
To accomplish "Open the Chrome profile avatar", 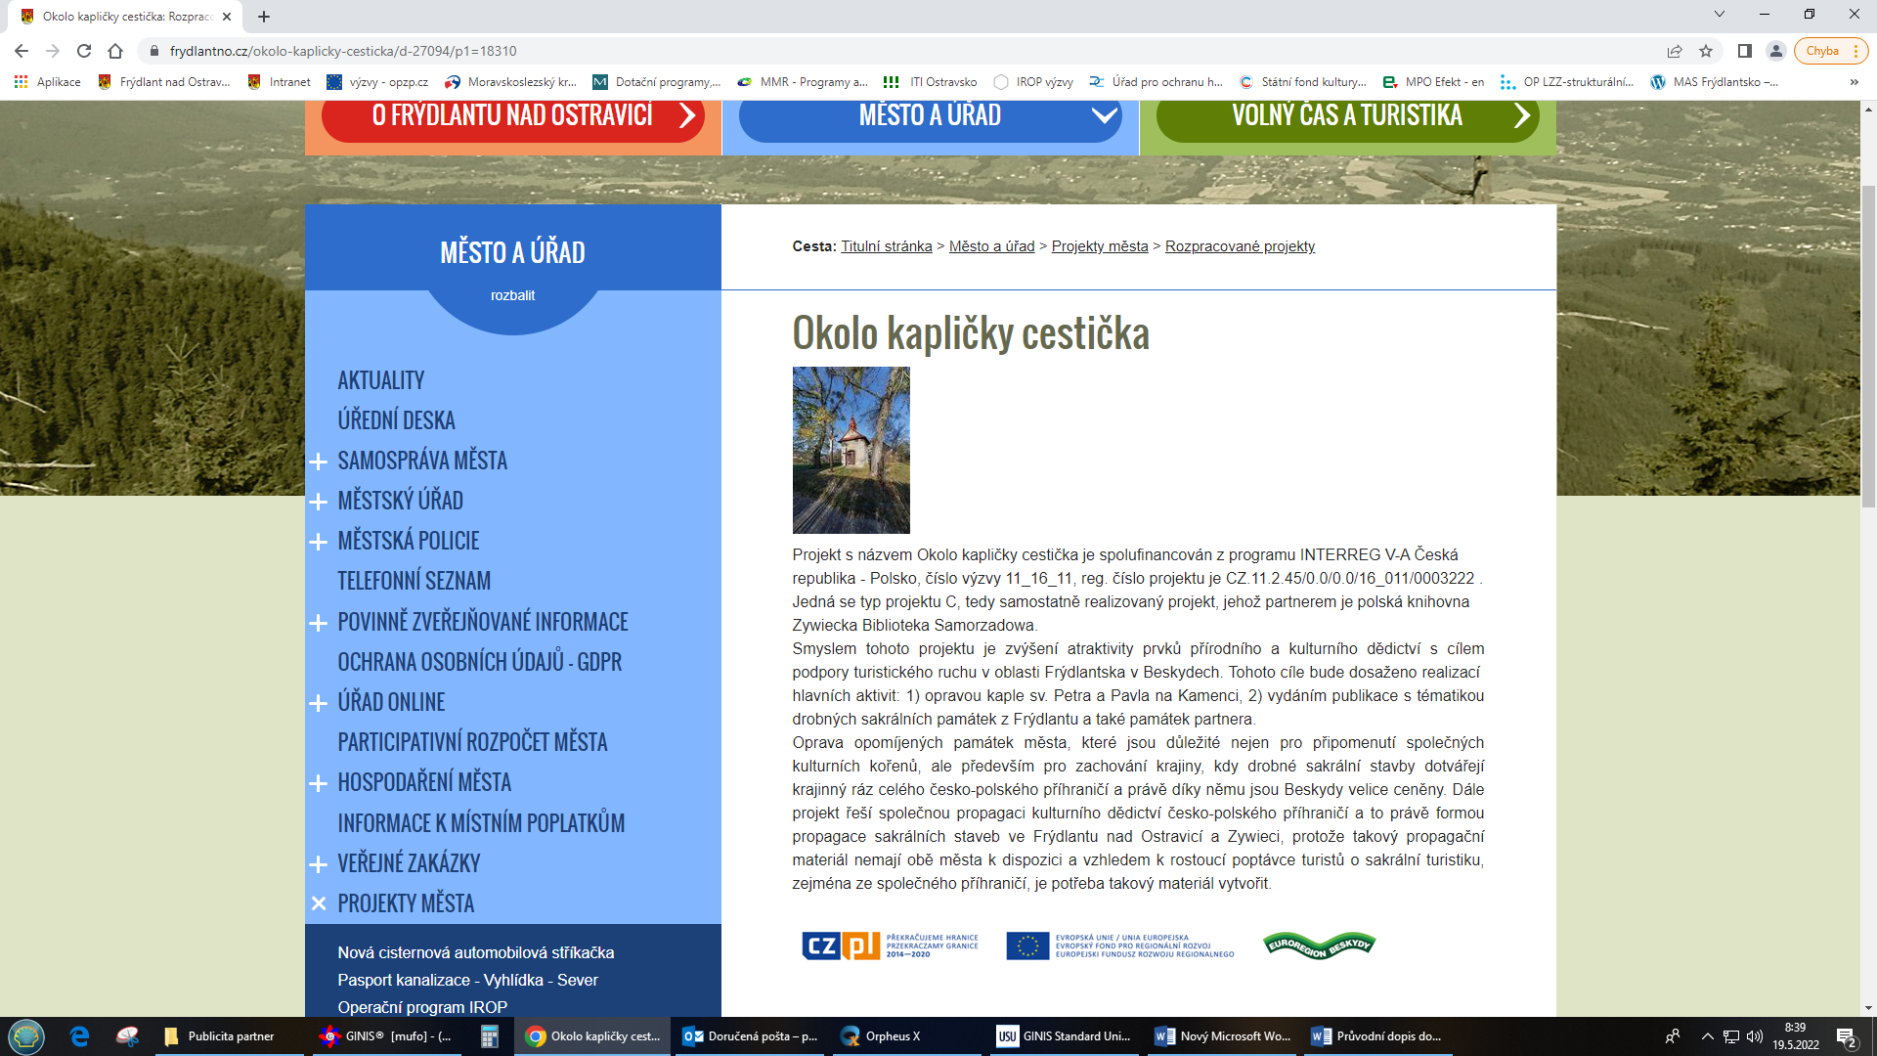I will tap(1776, 51).
